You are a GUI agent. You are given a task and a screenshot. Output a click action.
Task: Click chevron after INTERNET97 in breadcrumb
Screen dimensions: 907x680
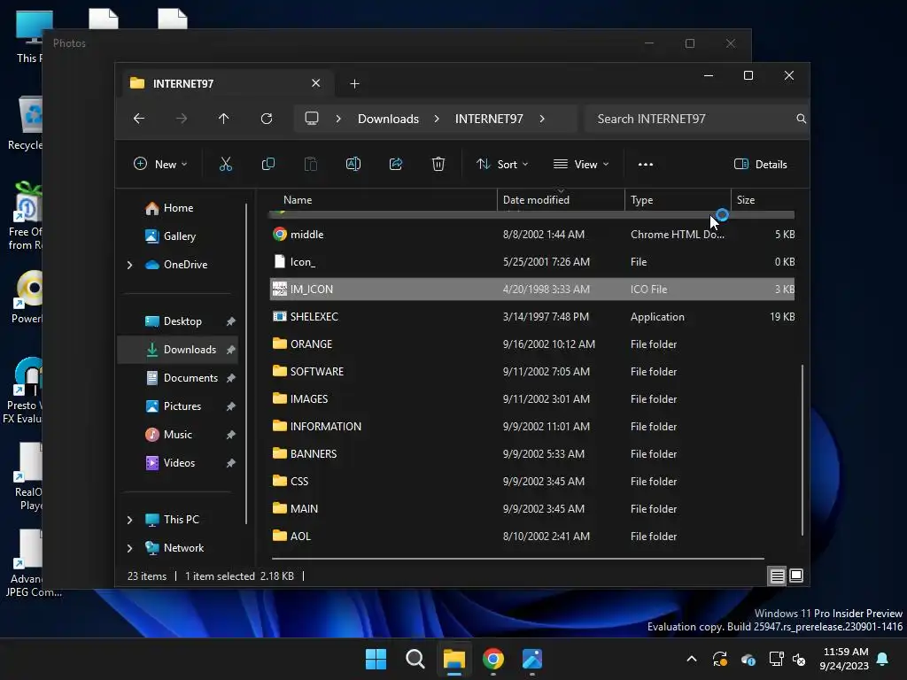click(542, 119)
